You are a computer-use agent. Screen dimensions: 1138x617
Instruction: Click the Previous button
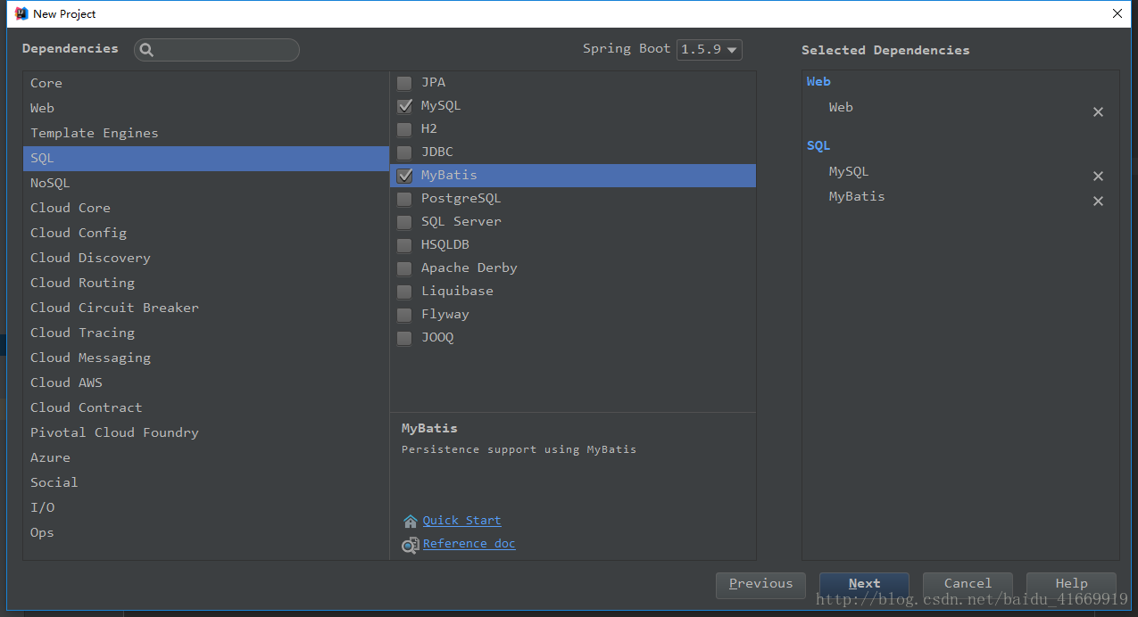click(760, 584)
